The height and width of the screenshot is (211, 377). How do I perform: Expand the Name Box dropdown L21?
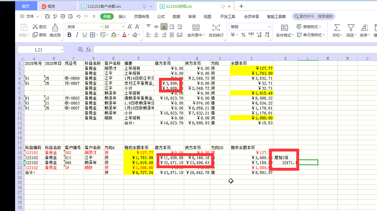click(62, 50)
